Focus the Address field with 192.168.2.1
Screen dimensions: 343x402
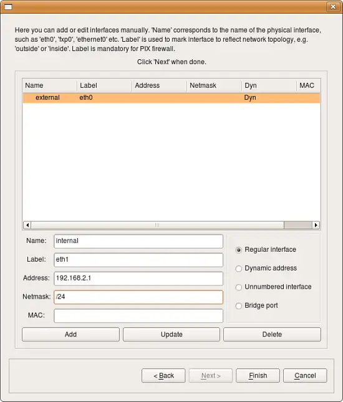pos(138,279)
